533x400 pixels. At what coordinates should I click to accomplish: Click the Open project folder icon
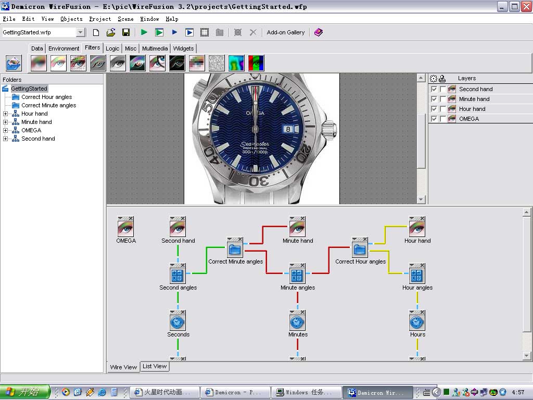point(111,32)
